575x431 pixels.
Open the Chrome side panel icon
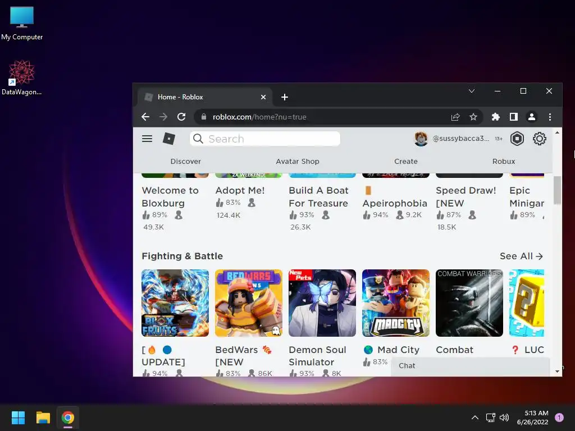[x=513, y=117]
